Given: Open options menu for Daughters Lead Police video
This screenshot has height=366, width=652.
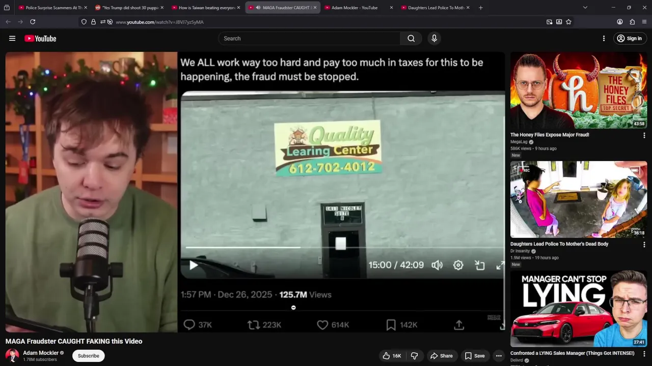Looking at the screenshot, I should [644, 245].
